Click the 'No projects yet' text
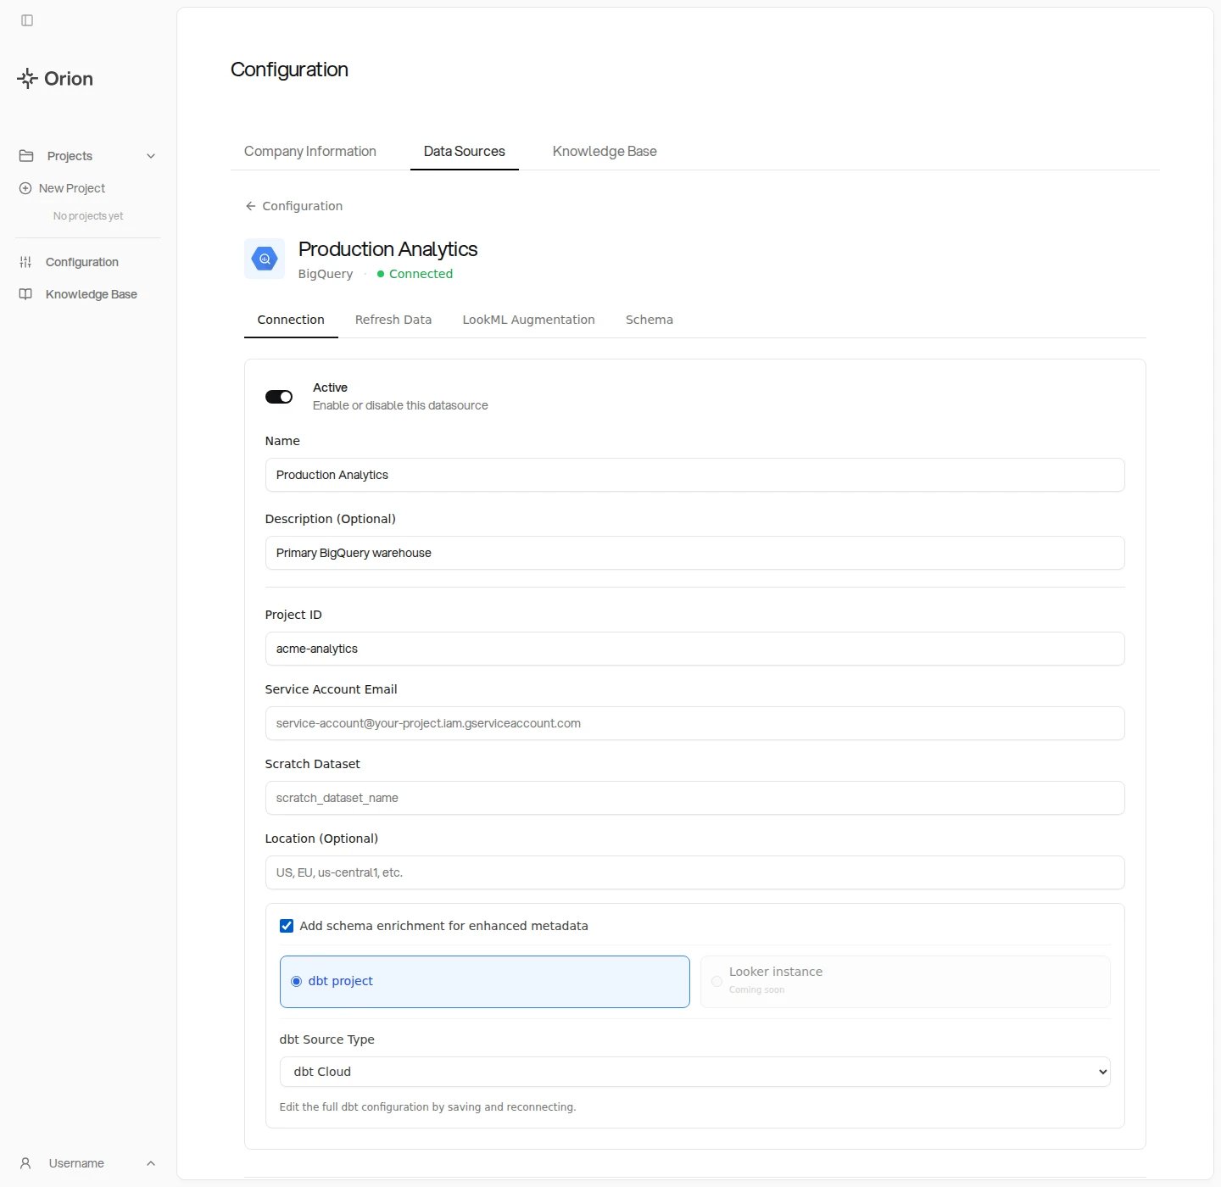This screenshot has width=1221, height=1187. [88, 216]
